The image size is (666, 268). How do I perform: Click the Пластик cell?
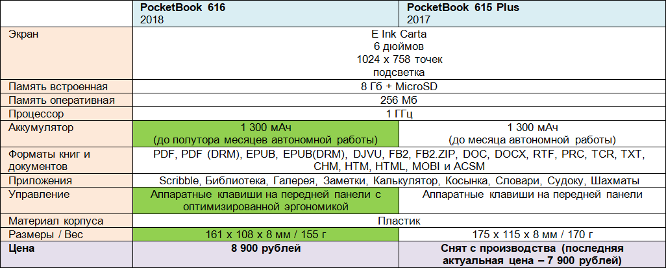click(x=399, y=221)
